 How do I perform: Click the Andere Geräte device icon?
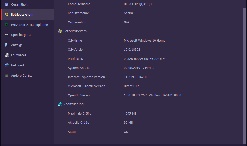point(6,75)
